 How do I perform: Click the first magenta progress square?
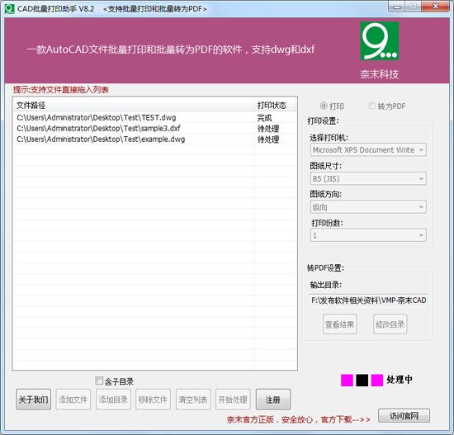[347, 380]
